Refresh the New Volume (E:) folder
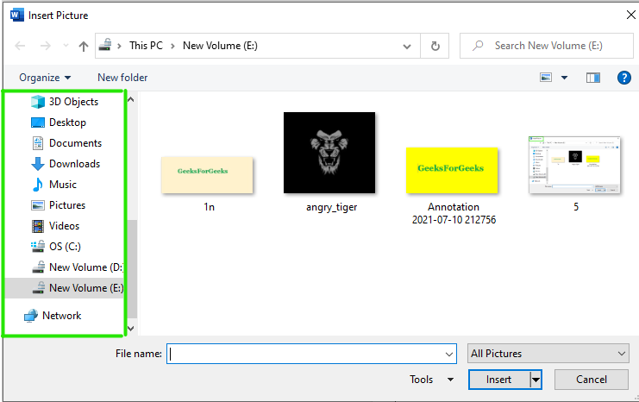 [435, 46]
